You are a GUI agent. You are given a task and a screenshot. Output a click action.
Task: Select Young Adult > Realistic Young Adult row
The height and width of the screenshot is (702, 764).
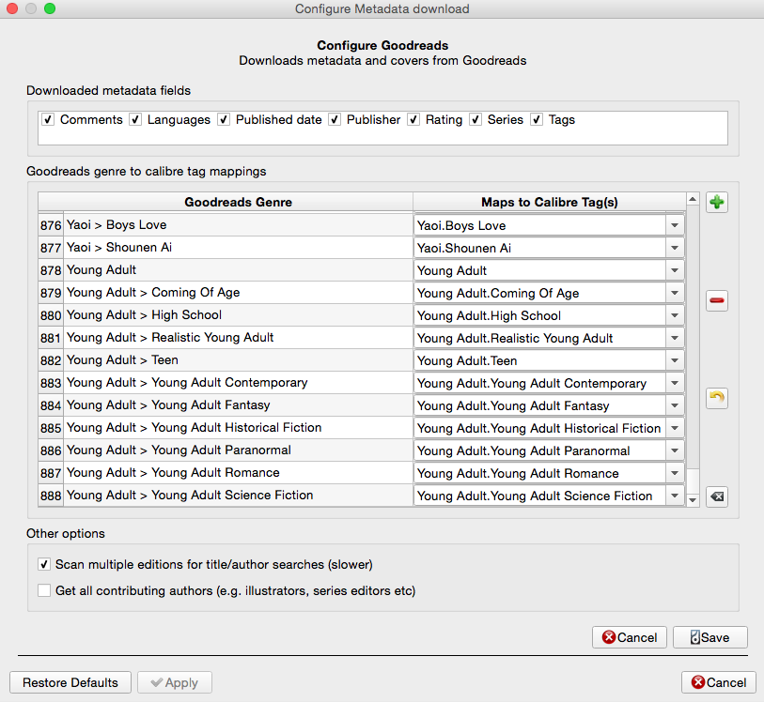click(238, 338)
